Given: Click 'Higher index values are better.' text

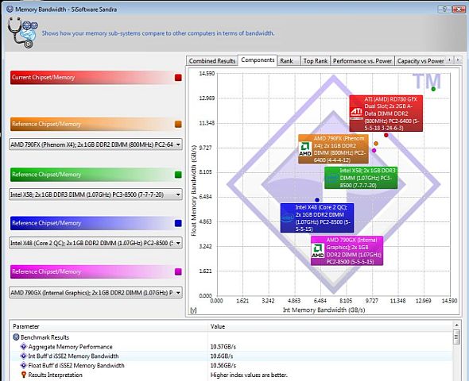Looking at the screenshot, I should coord(249,375).
